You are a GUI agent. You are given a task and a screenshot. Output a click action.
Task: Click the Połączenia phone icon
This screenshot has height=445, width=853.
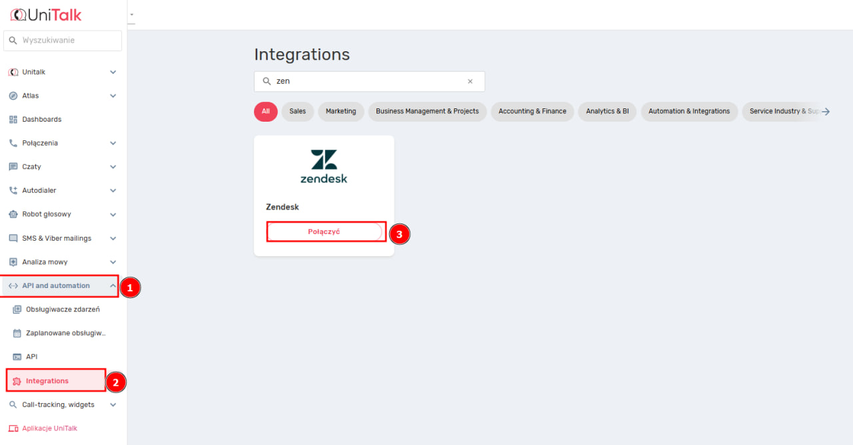point(13,143)
